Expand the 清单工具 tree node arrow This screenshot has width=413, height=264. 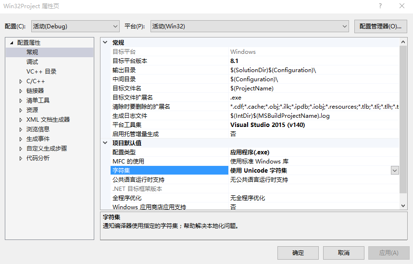click(21, 101)
